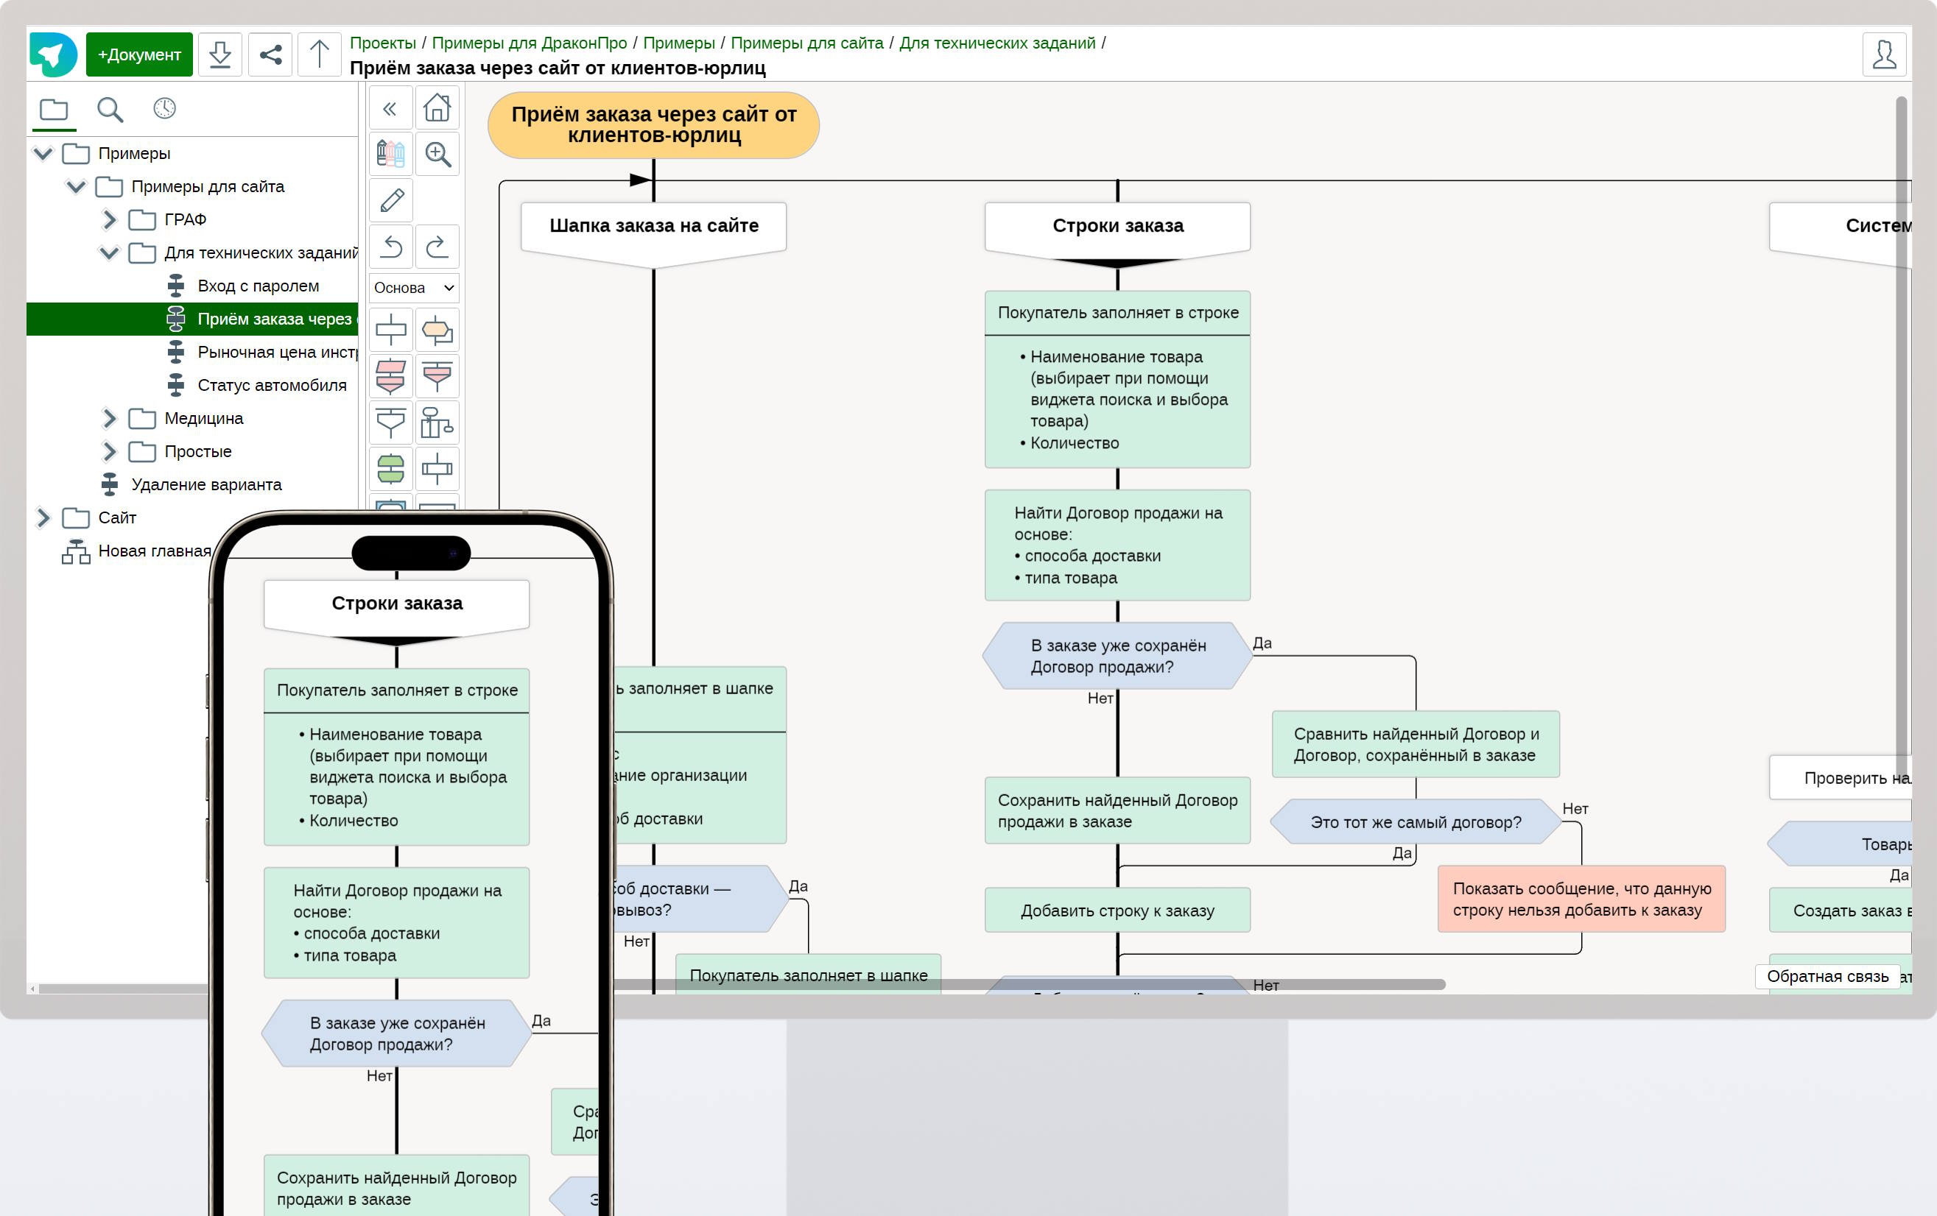The height and width of the screenshot is (1216, 1937).
Task: Open the Для технических заданий breadcrumb link
Action: click(997, 43)
